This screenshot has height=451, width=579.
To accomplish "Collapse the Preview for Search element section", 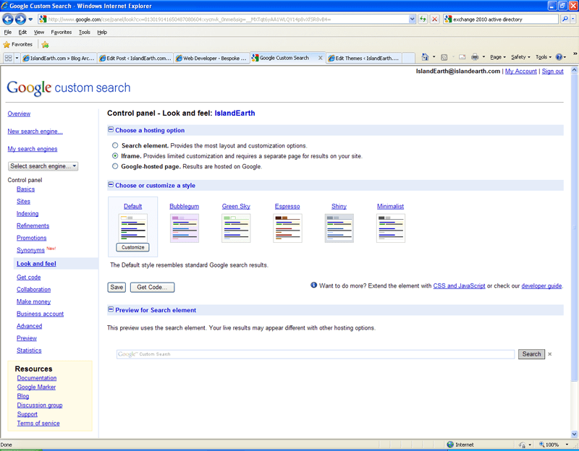I will pyautogui.click(x=111, y=309).
